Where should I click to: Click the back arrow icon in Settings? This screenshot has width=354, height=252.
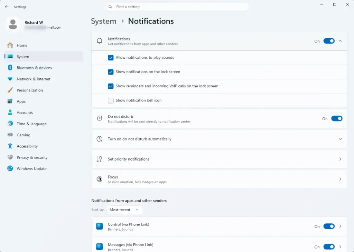[7, 7]
